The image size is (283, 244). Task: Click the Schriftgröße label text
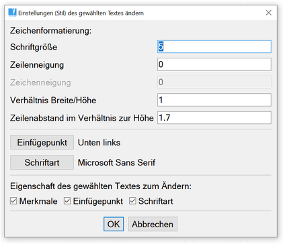pos(34,47)
